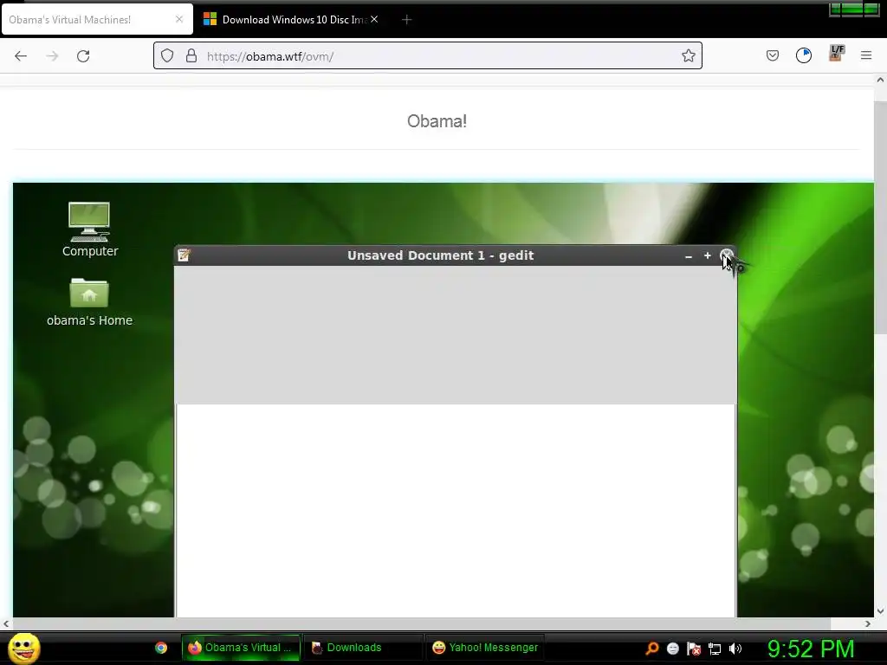
Task: Open the volume speaker tray icon
Action: 735,648
